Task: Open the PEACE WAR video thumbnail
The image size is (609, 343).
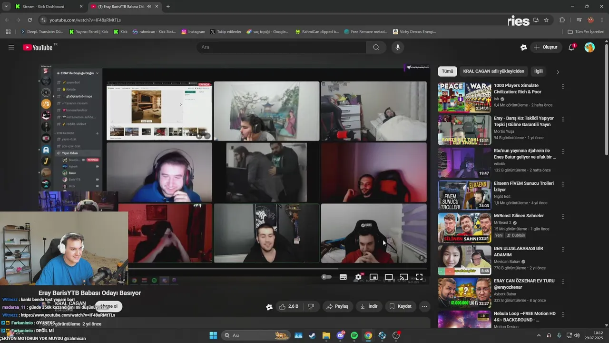Action: pos(464,97)
